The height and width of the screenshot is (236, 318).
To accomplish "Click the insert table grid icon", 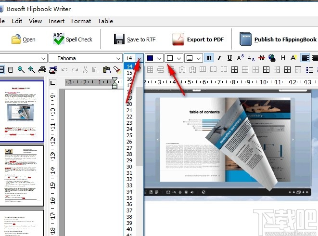I will pyautogui.click(x=150, y=70).
